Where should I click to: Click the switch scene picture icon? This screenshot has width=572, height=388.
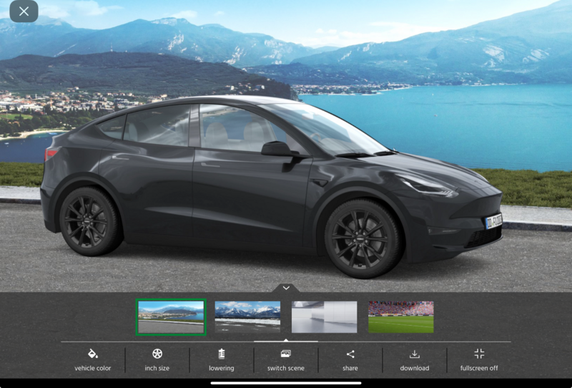point(286,354)
